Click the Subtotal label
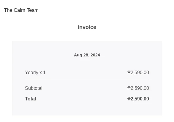Image resolution: width=174 pixels, height=122 pixels. point(34,88)
